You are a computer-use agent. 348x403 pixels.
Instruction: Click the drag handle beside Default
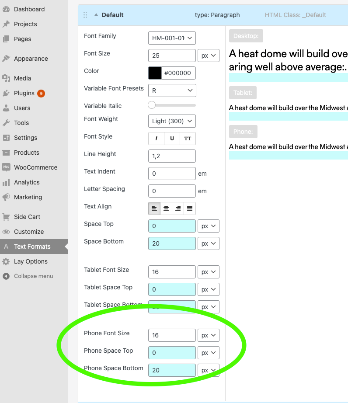pyautogui.click(x=85, y=15)
